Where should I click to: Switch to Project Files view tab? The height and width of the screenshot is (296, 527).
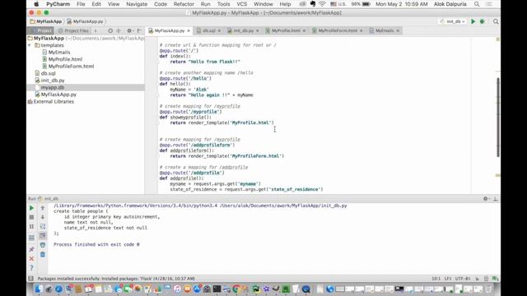(x=73, y=30)
